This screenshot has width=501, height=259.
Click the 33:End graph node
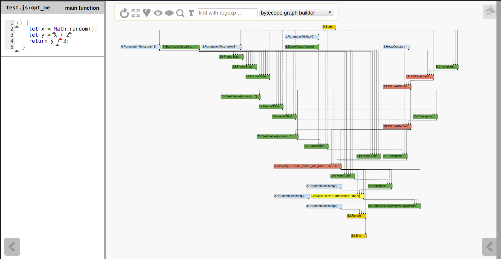(358, 236)
